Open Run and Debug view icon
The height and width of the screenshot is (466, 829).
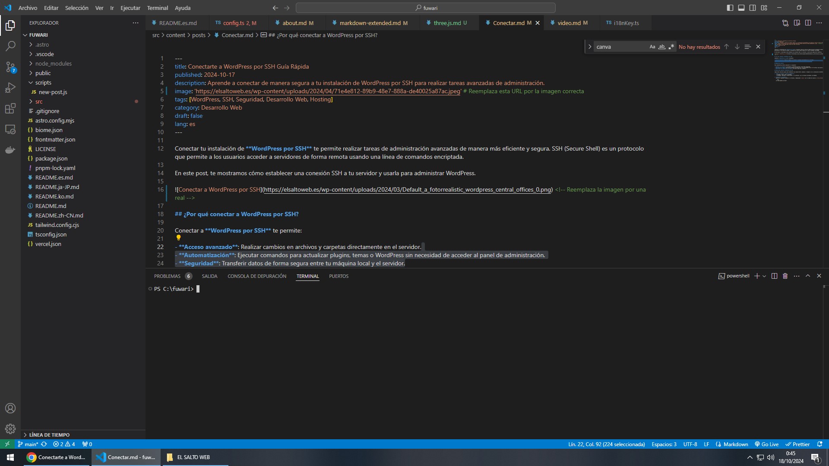tap(10, 88)
